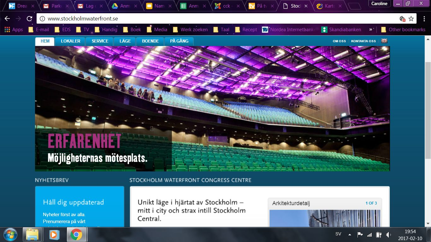The width and height of the screenshot is (431, 242).
Task: Select the PÅ GÅNG navigation tab
Action: (179, 41)
